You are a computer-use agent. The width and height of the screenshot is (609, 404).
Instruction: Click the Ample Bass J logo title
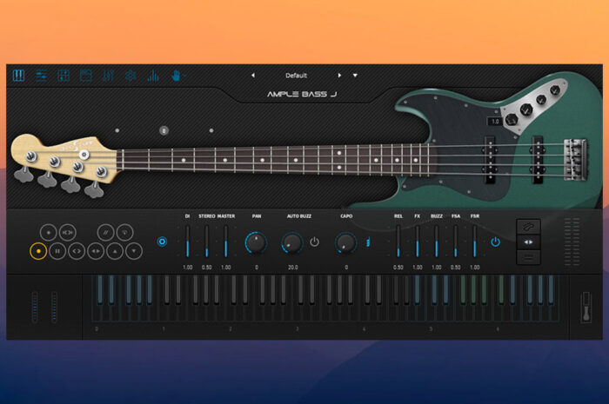tap(302, 94)
